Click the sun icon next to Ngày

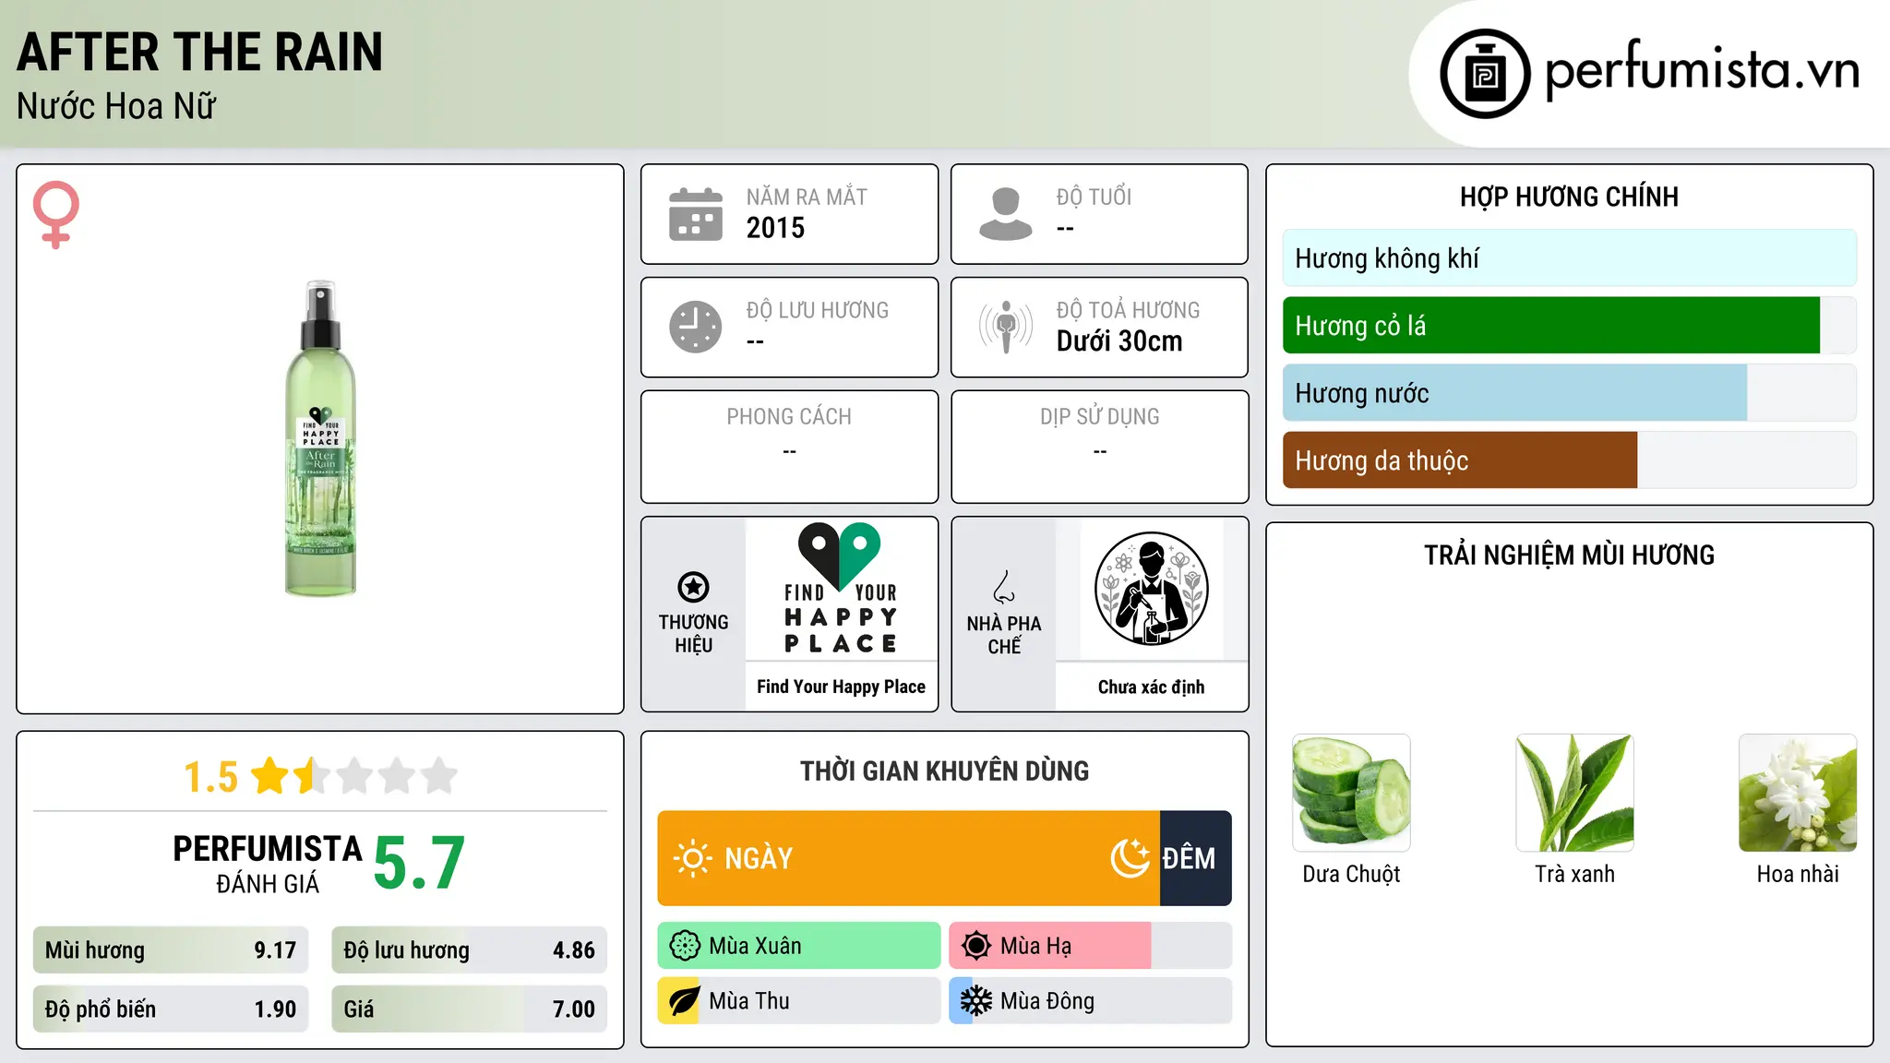(x=693, y=858)
